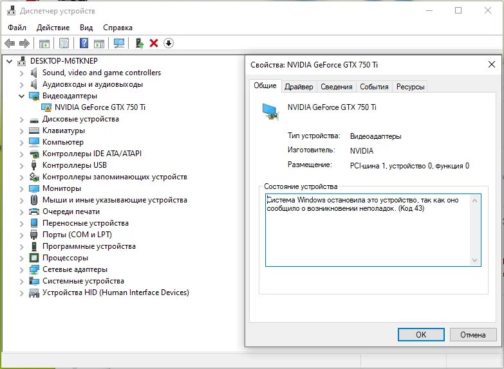Click the Forward arrow toolbar icon
Image resolution: width=504 pixels, height=369 pixels.
tap(24, 43)
